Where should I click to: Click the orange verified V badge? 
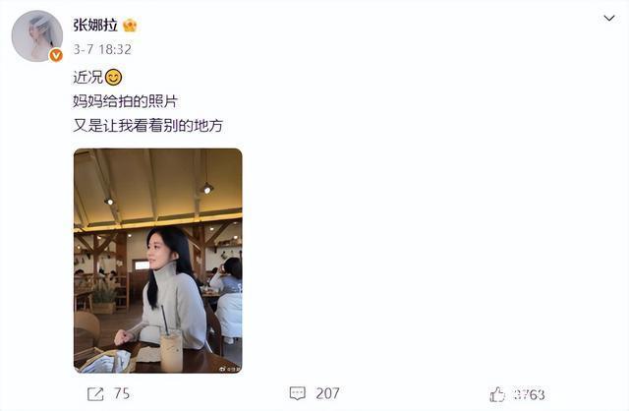(x=56, y=55)
